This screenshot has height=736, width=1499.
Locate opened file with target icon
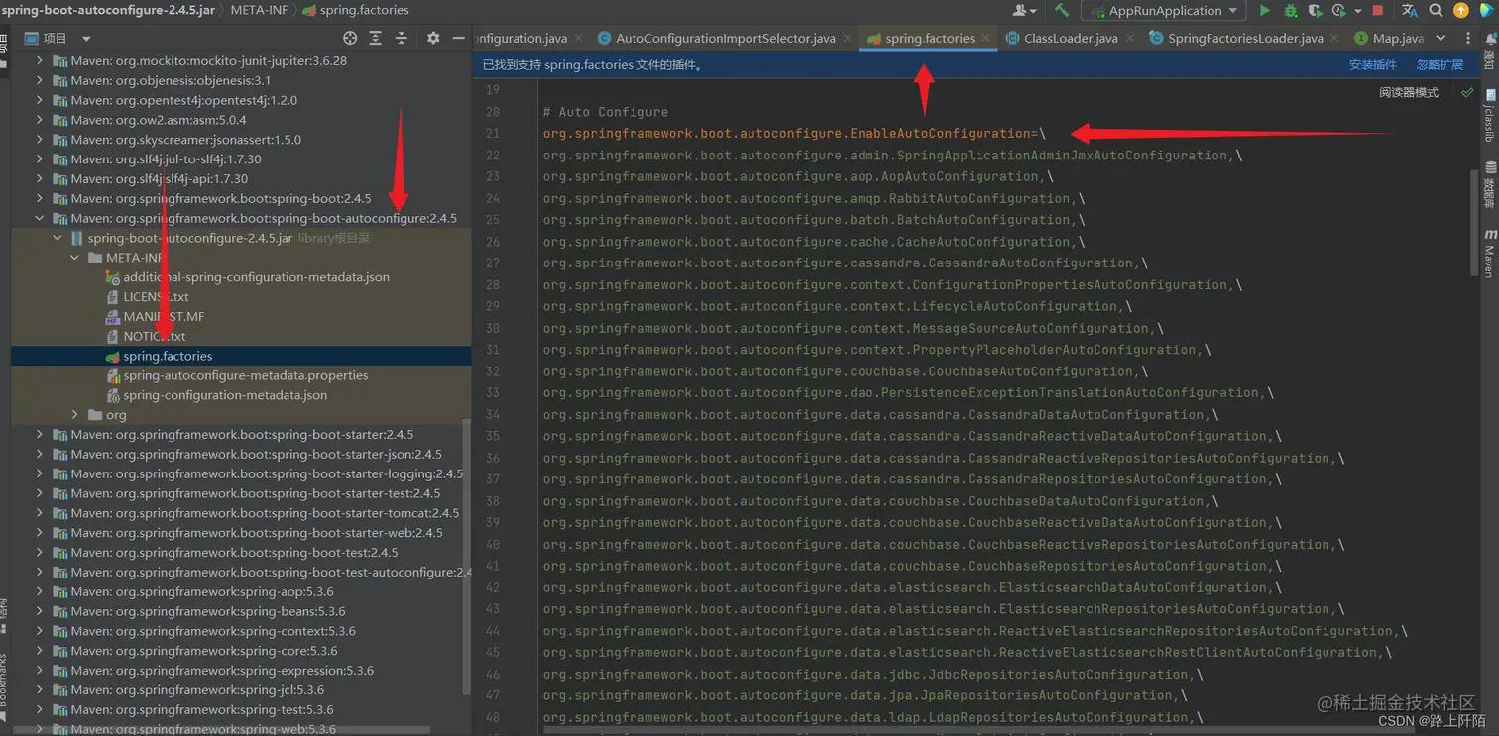tap(350, 38)
